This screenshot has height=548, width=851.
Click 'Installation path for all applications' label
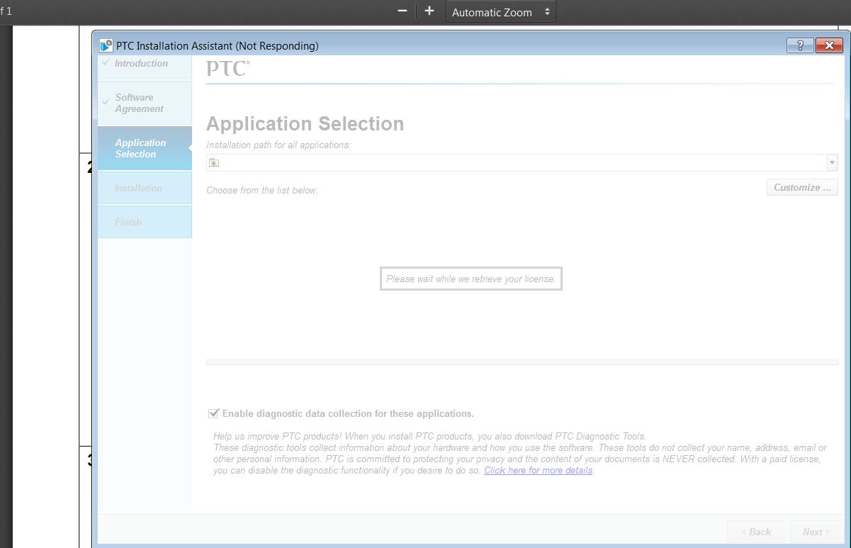tap(279, 145)
